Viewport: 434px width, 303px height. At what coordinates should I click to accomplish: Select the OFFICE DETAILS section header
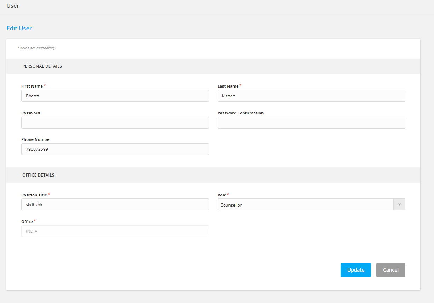[38, 175]
